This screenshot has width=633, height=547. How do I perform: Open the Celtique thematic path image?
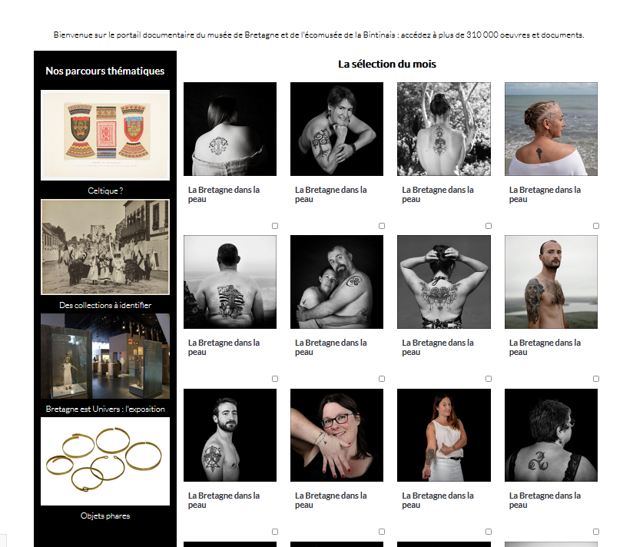105,135
